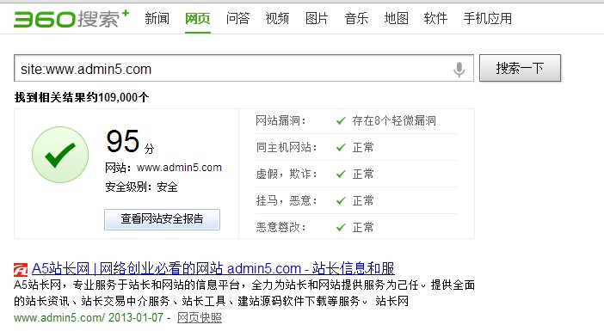This screenshot has height=331, width=604.
Task: Click checkmark in the 挂马,恶意 row
Action: pyautogui.click(x=341, y=200)
